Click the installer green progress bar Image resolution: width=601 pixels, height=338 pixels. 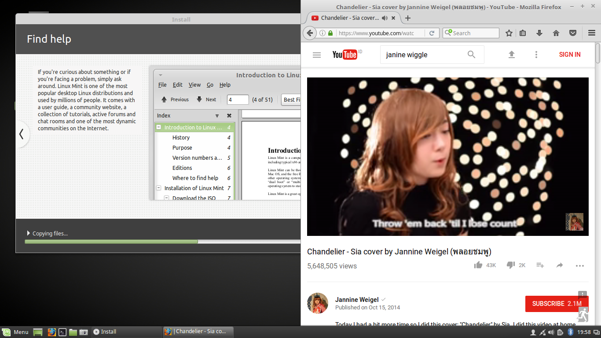[x=111, y=242]
